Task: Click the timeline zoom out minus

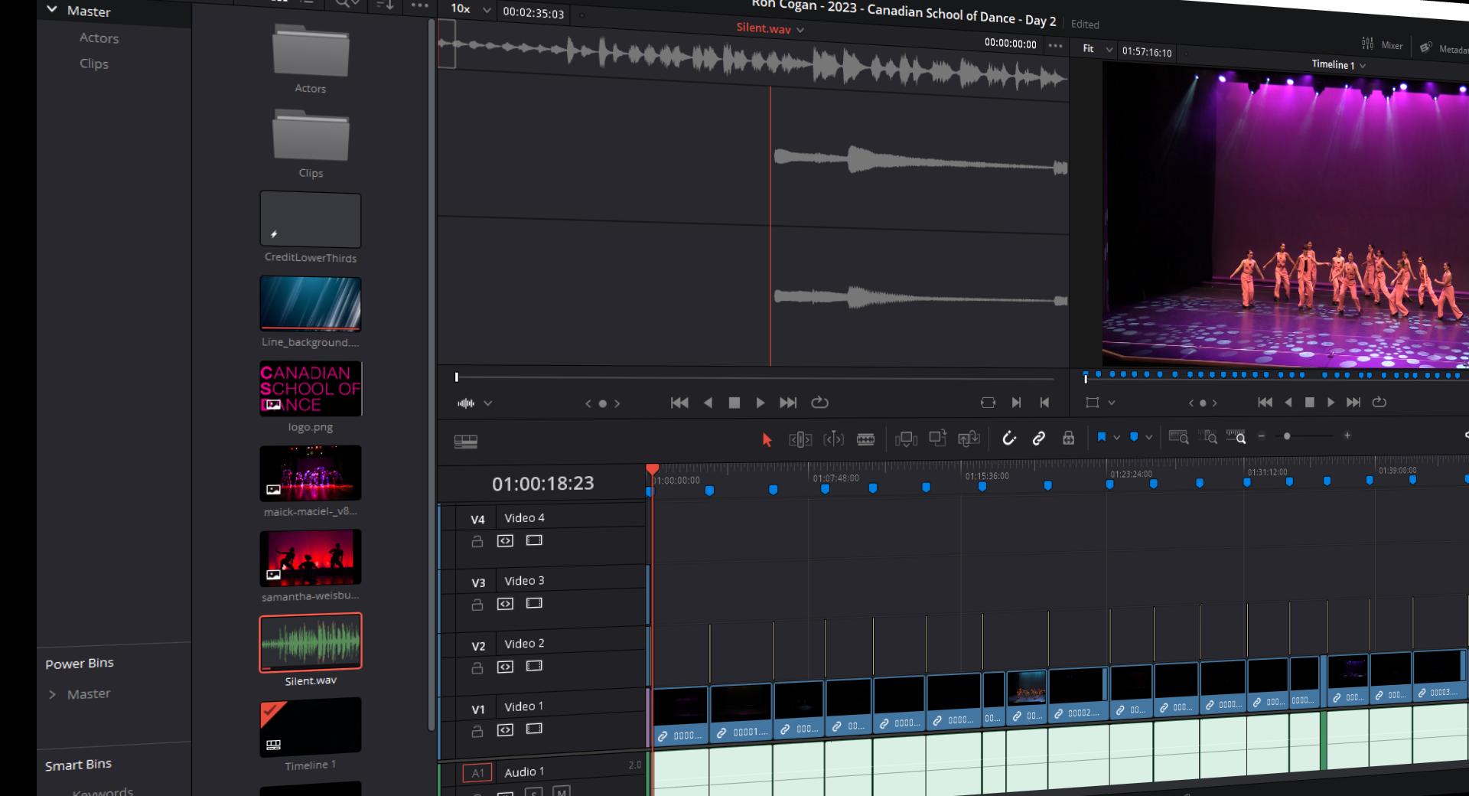Action: tap(1262, 436)
